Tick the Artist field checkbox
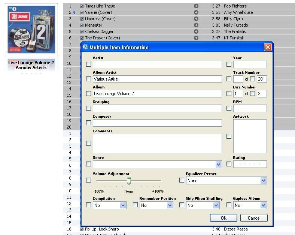Image resolution: width=295 pixels, height=235 pixels. point(88,64)
